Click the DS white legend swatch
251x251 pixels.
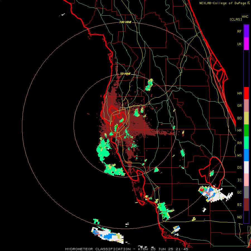click(246, 167)
